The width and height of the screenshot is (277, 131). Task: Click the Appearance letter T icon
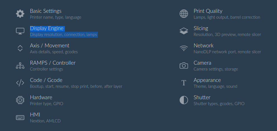(184, 83)
